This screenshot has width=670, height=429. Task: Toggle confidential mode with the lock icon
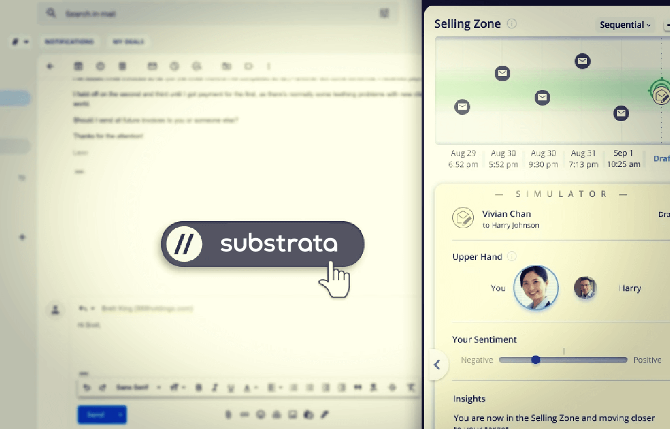[309, 415]
